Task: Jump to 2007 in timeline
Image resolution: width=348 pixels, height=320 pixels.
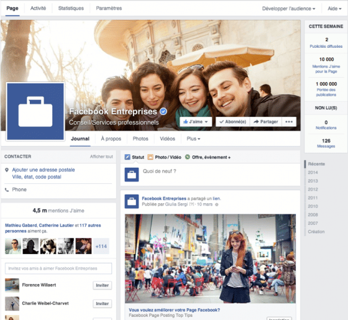Action: 313,223
